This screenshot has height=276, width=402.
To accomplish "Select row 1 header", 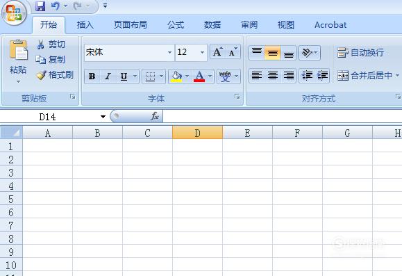I will (11, 146).
